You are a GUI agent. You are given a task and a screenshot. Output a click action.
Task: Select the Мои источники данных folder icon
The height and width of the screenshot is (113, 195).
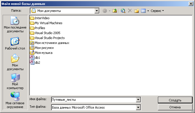click(32, 43)
